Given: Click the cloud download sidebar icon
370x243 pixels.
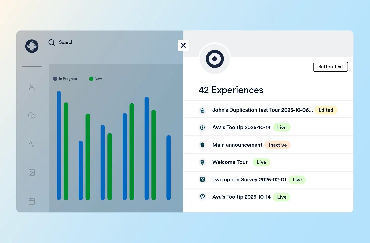Looking at the screenshot, I should tap(32, 116).
